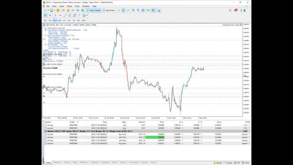
Task: Switch to the H1 timeframe
Action: [64, 20]
